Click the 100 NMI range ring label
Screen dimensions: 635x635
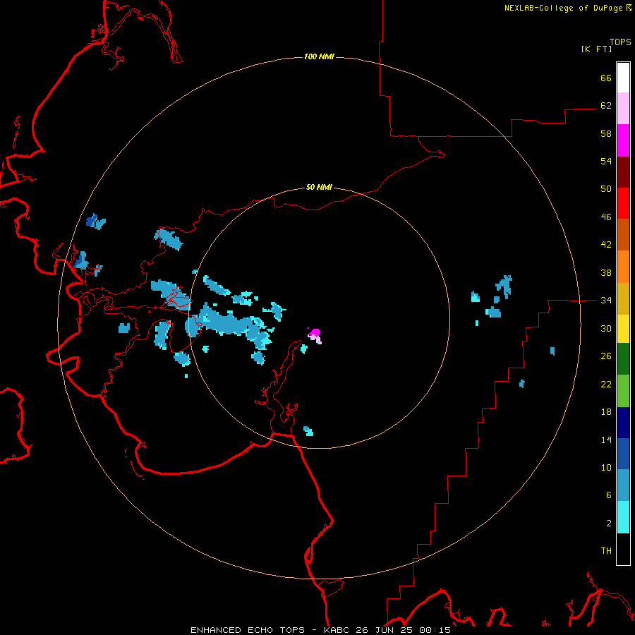(x=319, y=56)
